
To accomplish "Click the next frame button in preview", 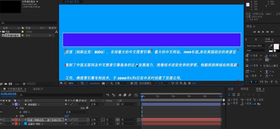I will pyautogui.click(x=267, y=32).
